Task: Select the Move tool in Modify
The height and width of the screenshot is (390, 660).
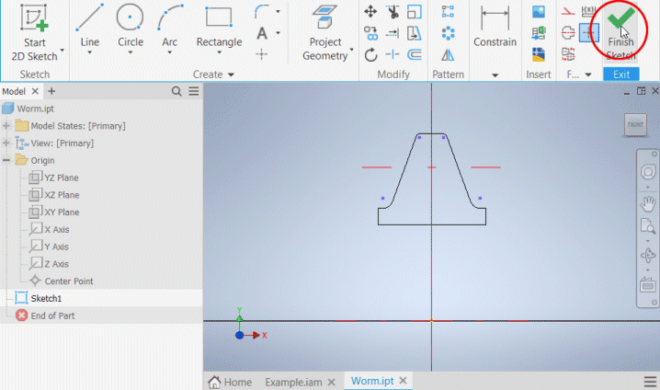Action: (x=370, y=11)
